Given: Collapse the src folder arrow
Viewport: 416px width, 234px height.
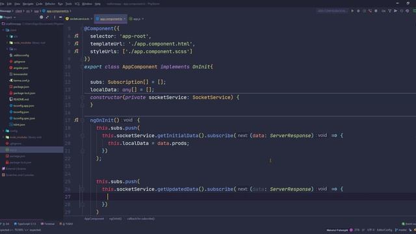Looking at the screenshot, I should pos(7,49).
